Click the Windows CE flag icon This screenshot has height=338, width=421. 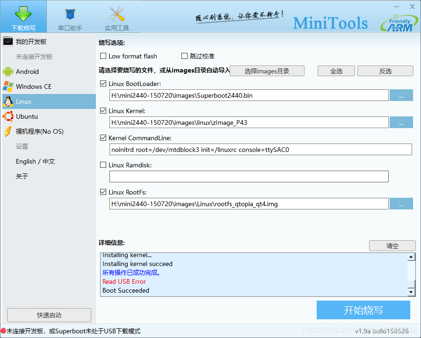point(8,86)
